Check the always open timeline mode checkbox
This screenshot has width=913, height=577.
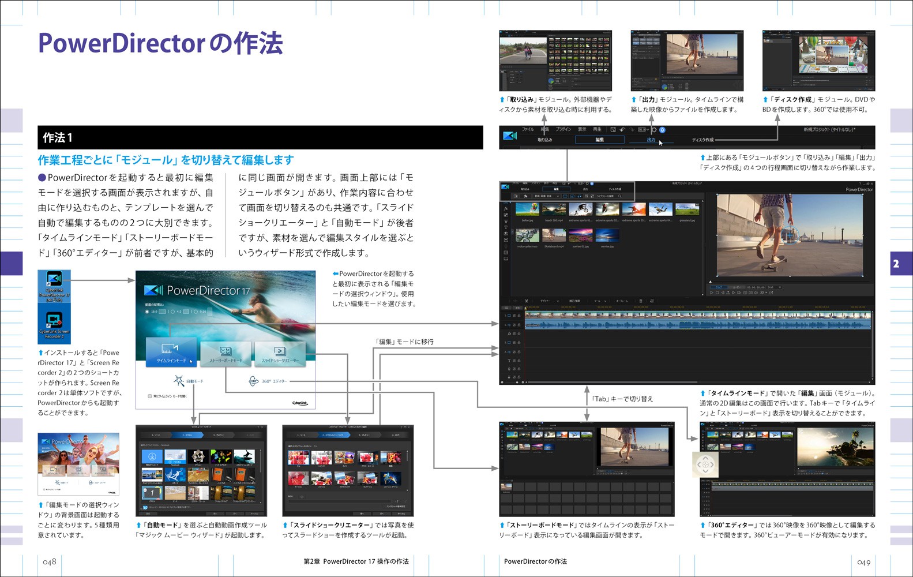click(150, 396)
